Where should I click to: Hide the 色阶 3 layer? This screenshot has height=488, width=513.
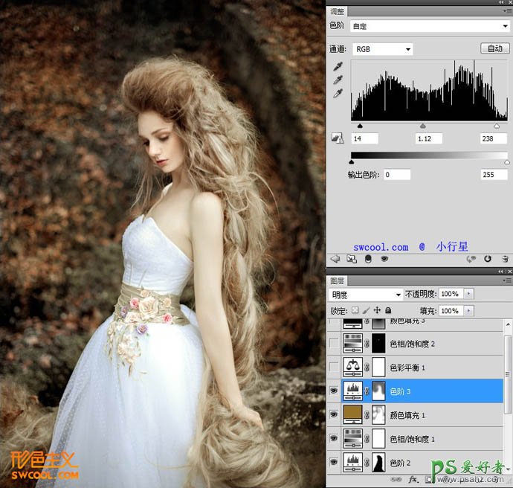[333, 391]
